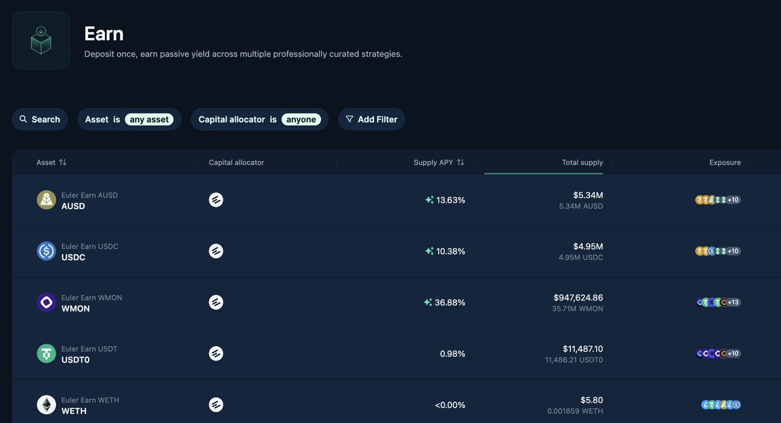The height and width of the screenshot is (423, 781).
Task: Click the Earn vault cube icon
Action: coord(41,40)
